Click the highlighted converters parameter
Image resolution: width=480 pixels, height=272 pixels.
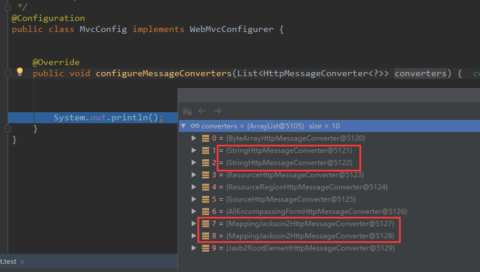[421, 73]
